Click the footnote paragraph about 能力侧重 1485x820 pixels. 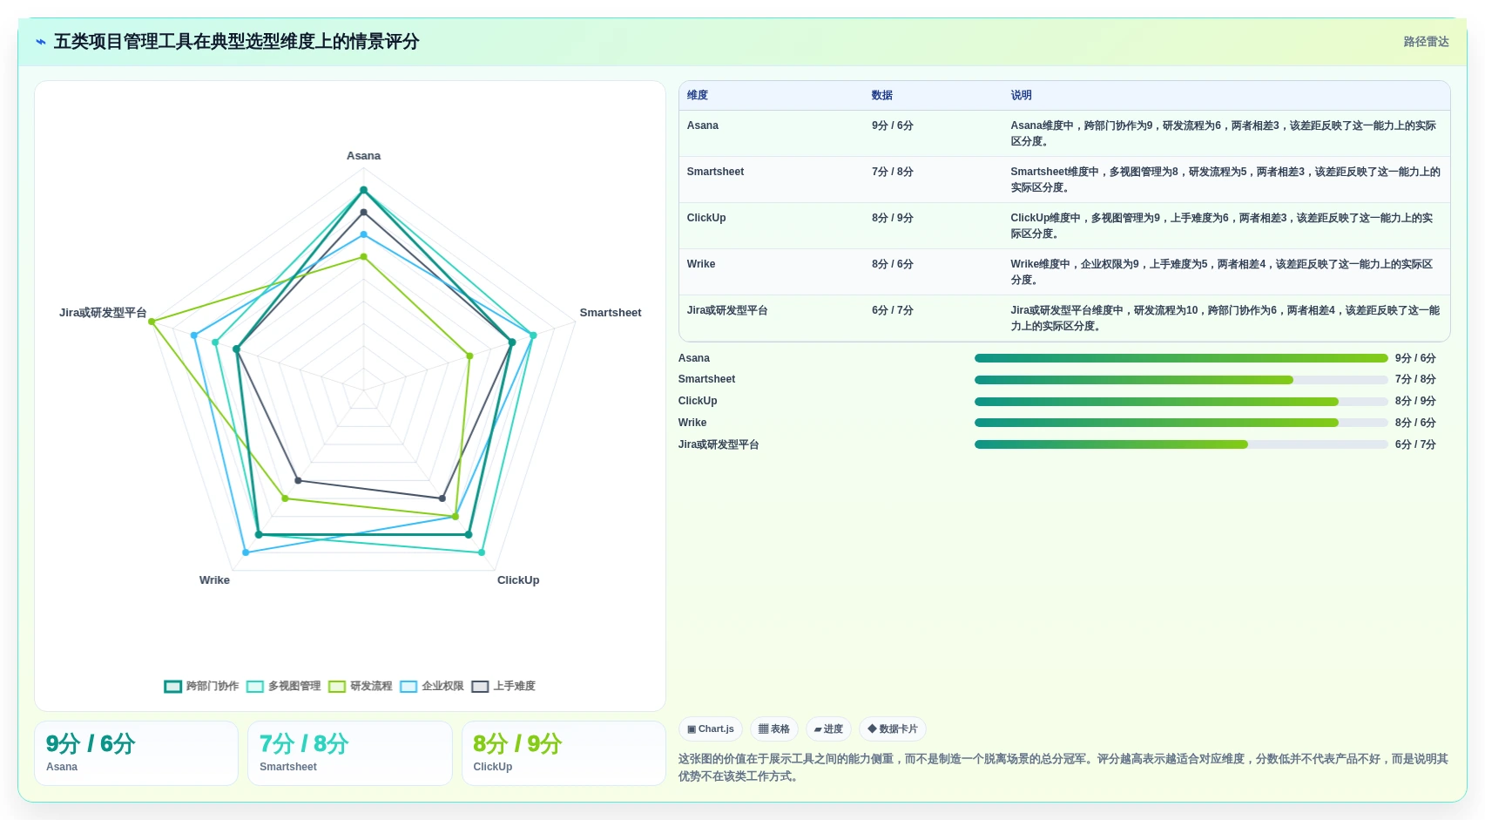[1063, 768]
